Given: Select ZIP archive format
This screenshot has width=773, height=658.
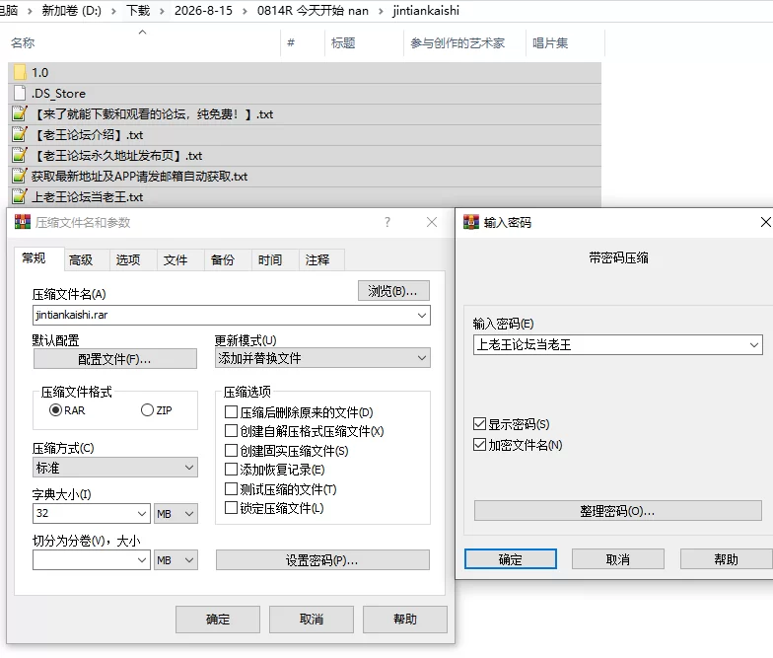Looking at the screenshot, I should tap(147, 410).
